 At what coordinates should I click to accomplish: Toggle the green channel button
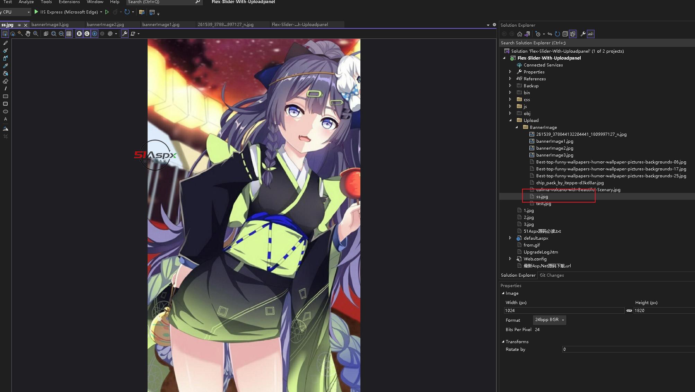(87, 34)
